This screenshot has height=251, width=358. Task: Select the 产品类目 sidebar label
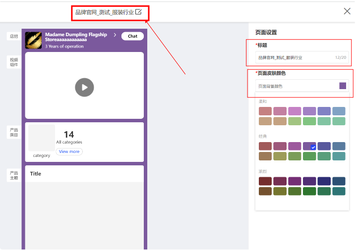pos(14,132)
